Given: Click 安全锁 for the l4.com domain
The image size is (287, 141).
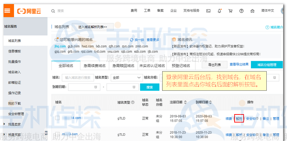Looking at the screenshot, I should point(251,119).
